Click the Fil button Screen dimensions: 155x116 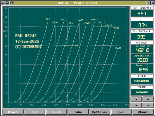(x=35, y=112)
